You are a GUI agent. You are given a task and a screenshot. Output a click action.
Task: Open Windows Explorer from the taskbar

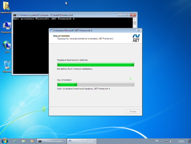pyautogui.click(x=23, y=141)
